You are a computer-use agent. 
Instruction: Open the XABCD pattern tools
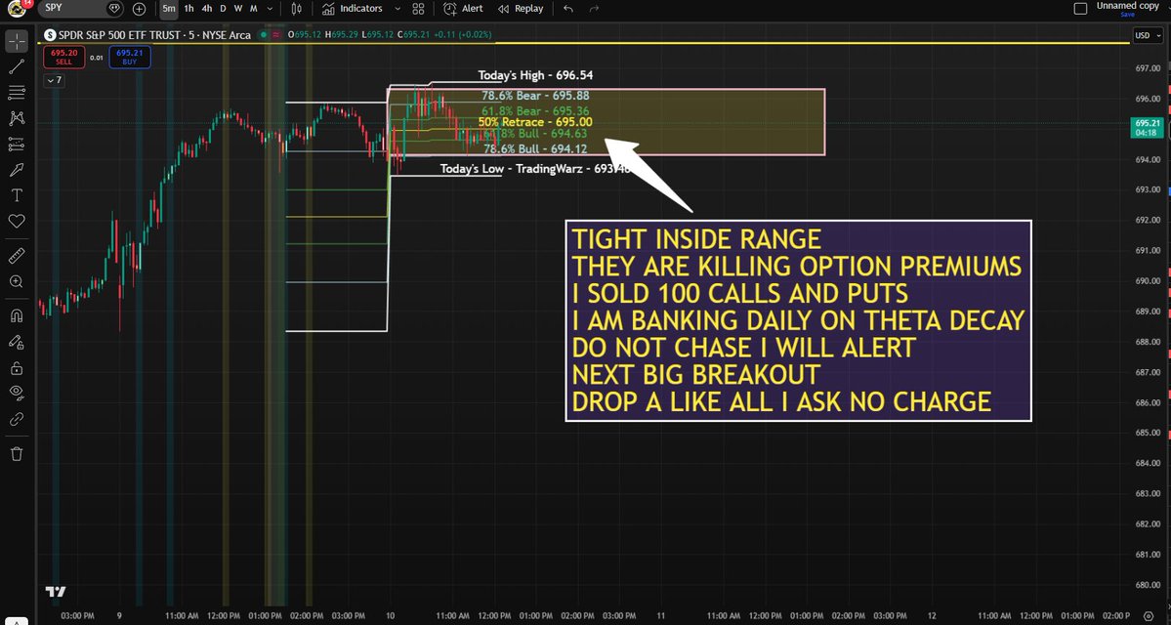(17, 118)
